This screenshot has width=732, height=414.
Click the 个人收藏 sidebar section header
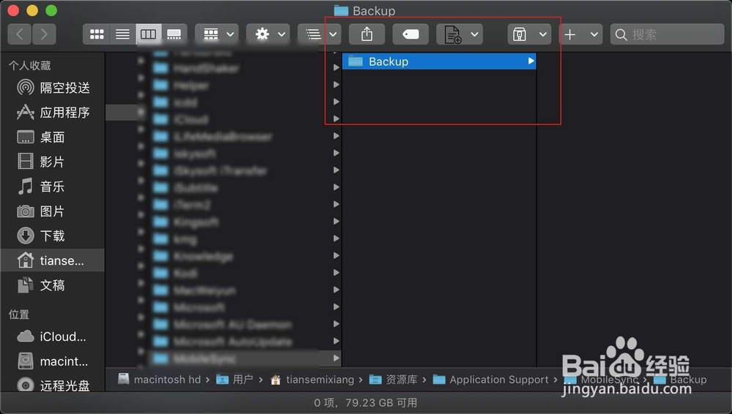[x=30, y=66]
